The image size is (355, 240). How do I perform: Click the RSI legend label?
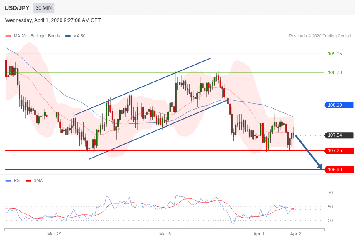(17, 180)
